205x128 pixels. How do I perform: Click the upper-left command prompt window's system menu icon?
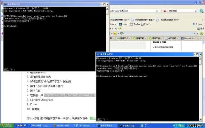pos(5,4)
